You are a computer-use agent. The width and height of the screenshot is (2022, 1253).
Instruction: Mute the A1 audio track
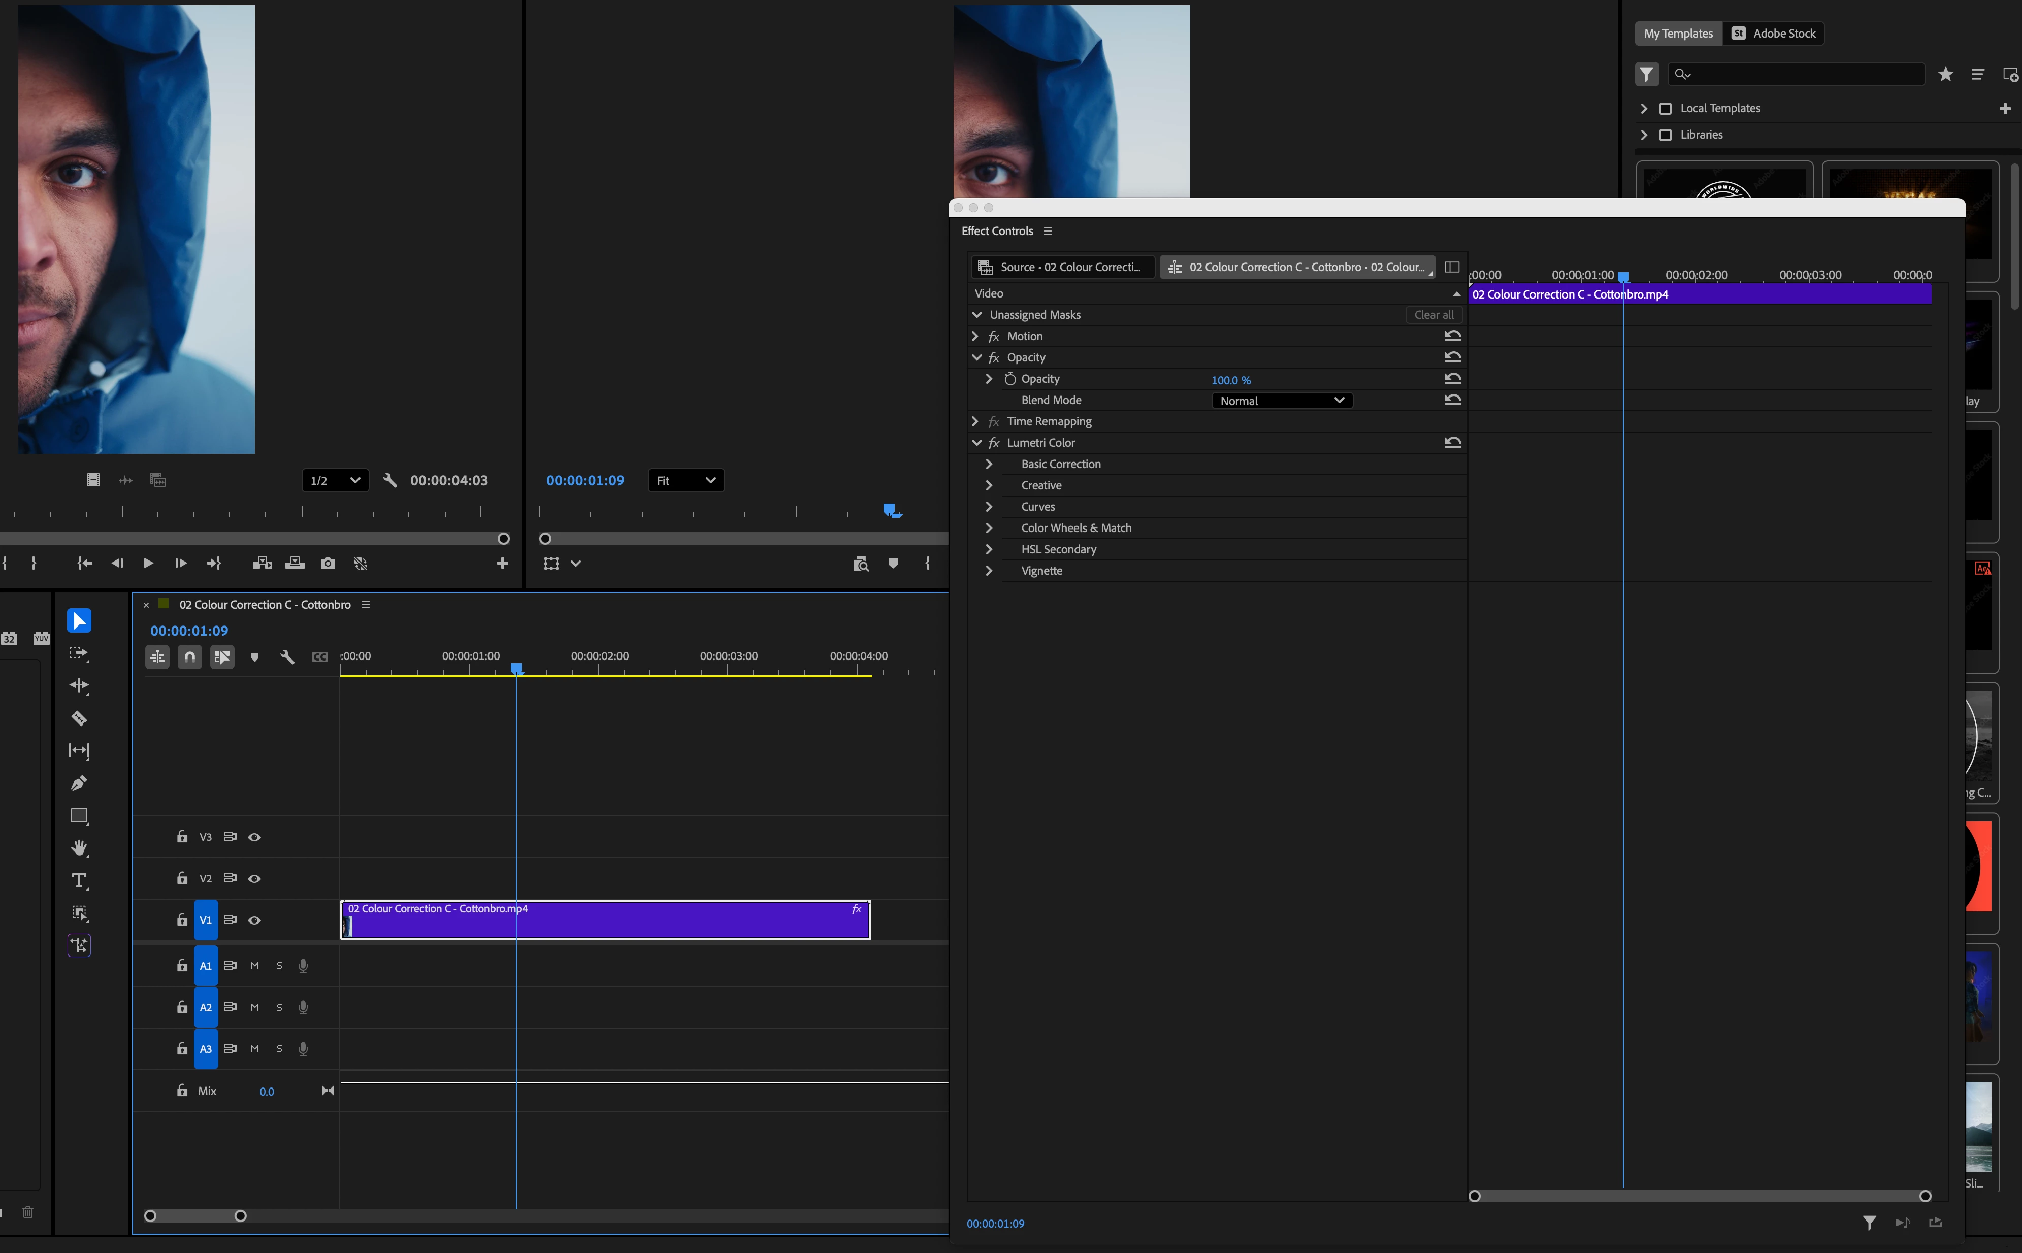click(x=254, y=966)
